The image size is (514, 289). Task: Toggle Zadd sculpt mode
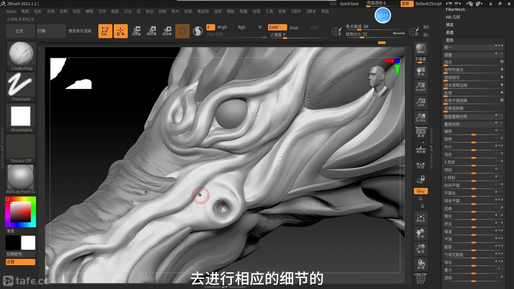pyautogui.click(x=277, y=27)
